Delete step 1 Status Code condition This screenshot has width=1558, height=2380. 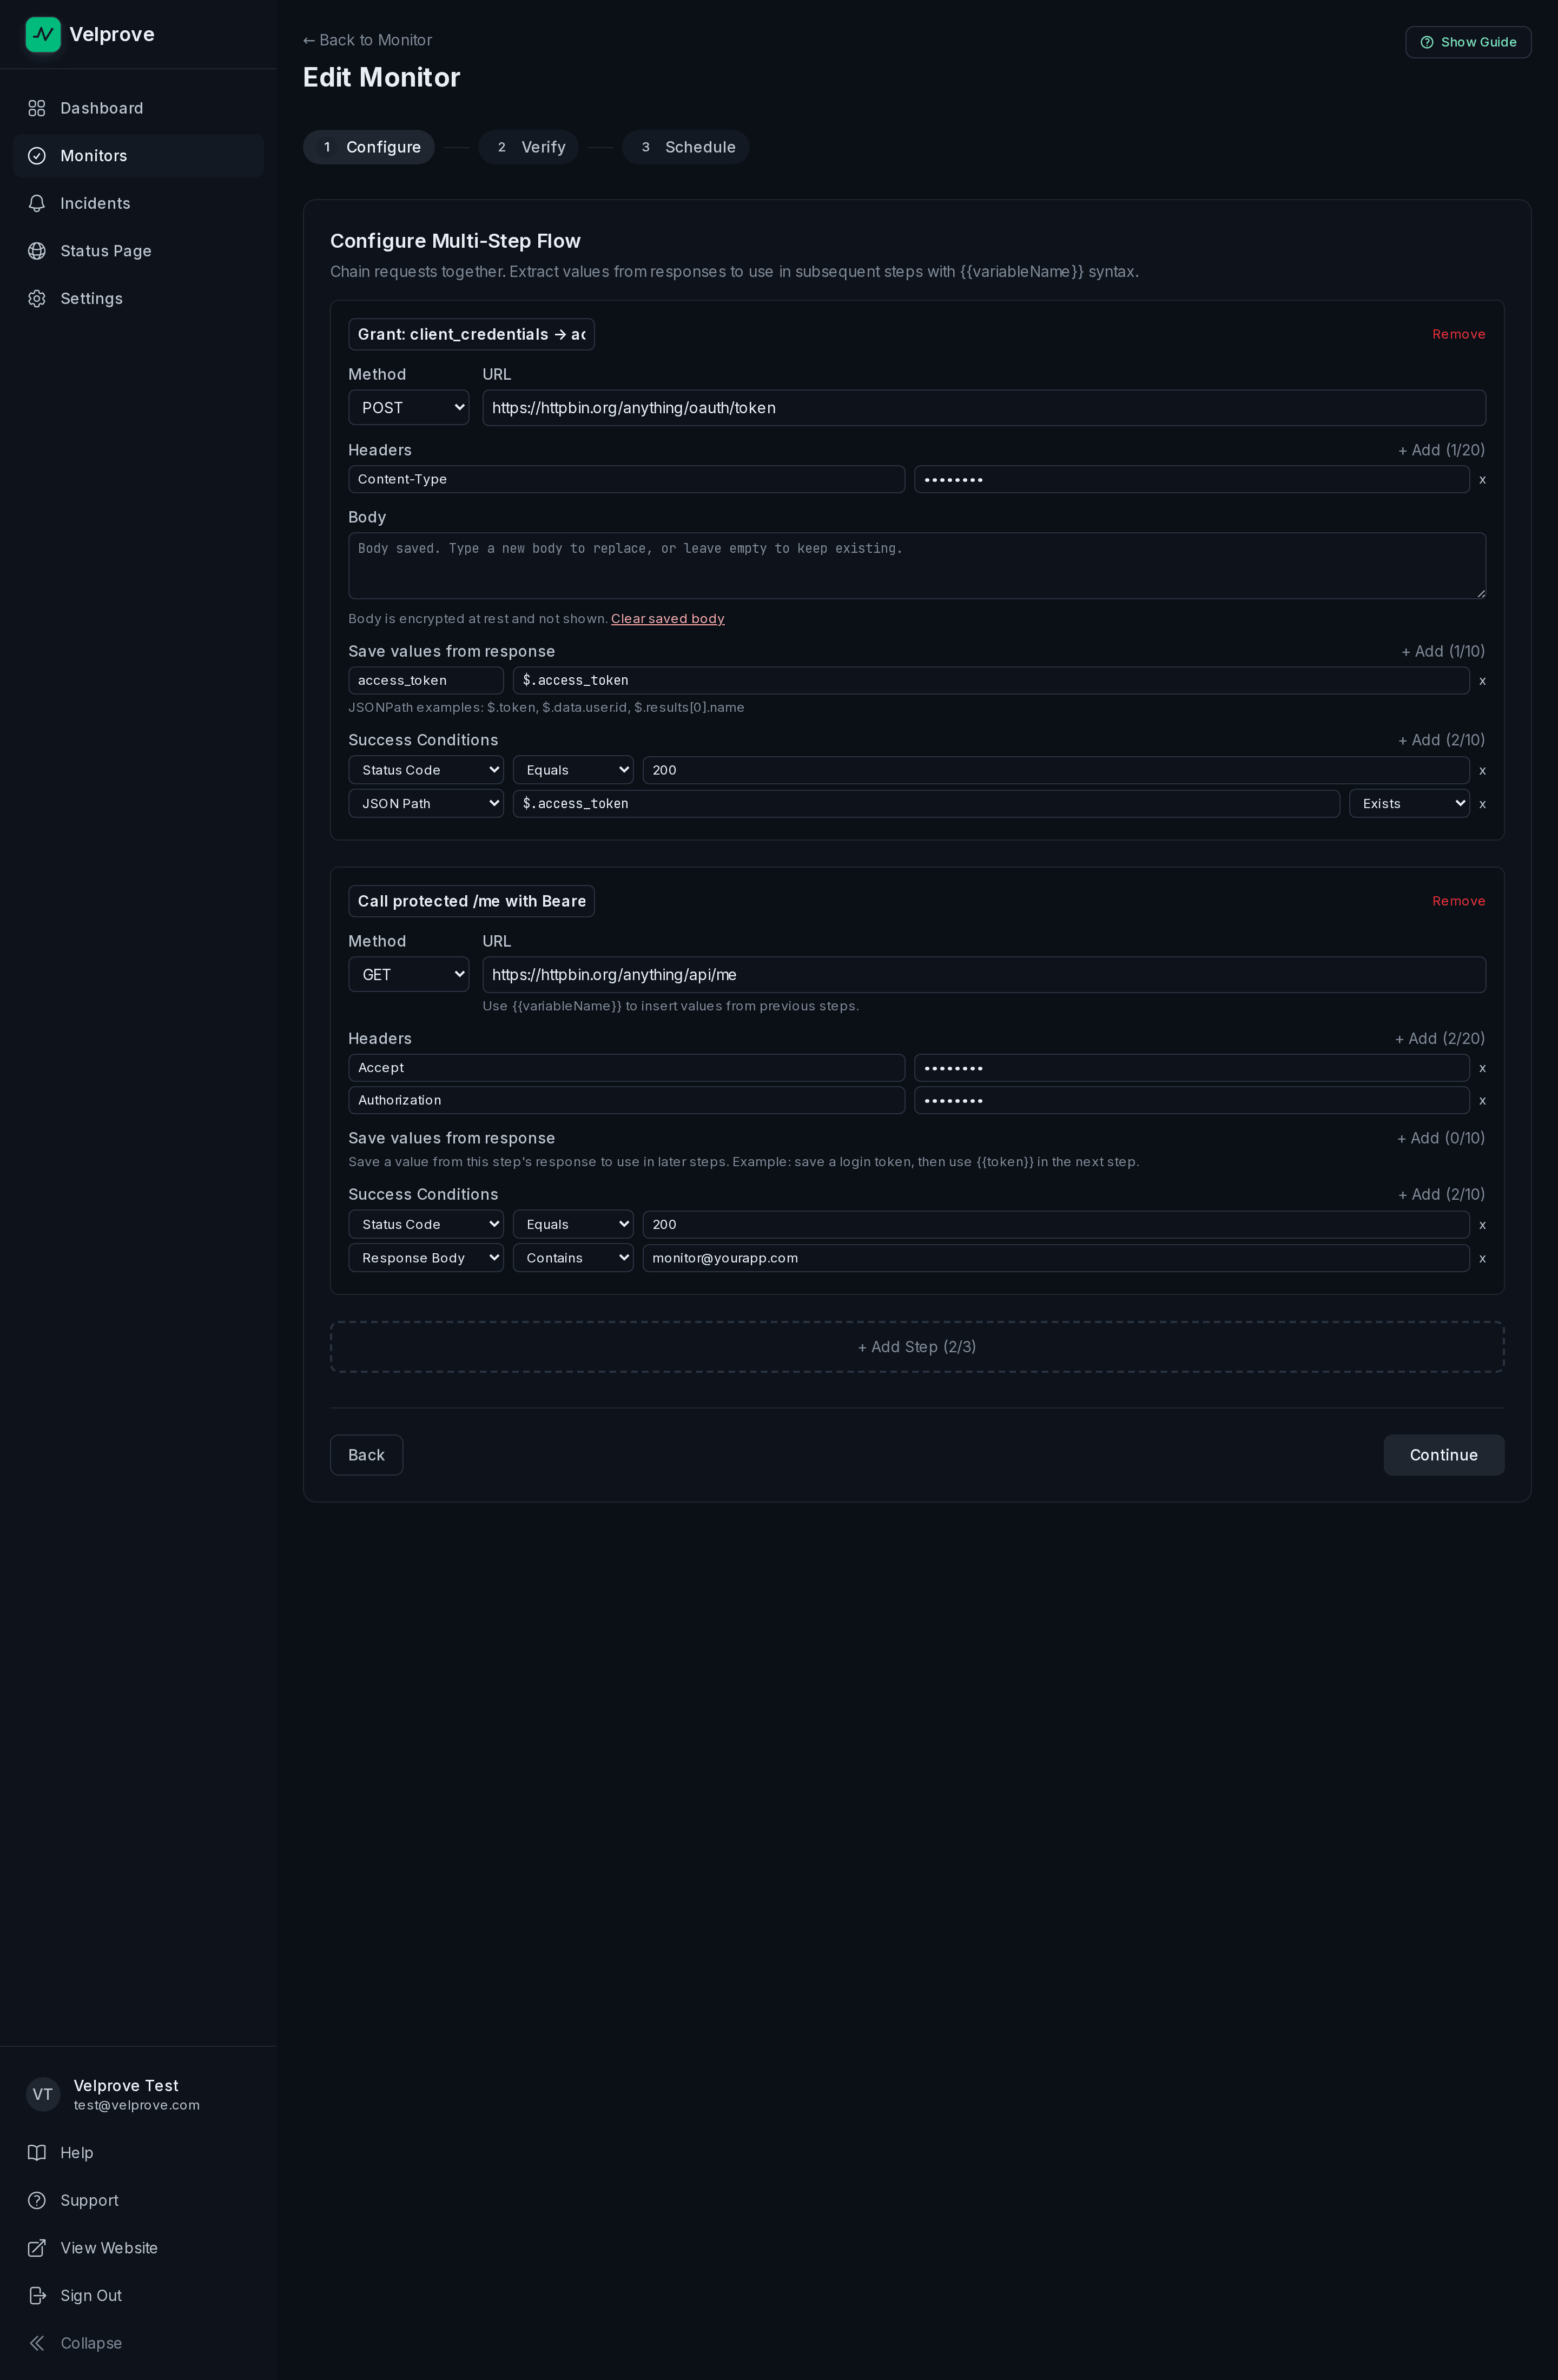pos(1482,771)
